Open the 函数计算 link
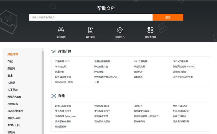This screenshot has width=217, height=134. pos(138,77)
